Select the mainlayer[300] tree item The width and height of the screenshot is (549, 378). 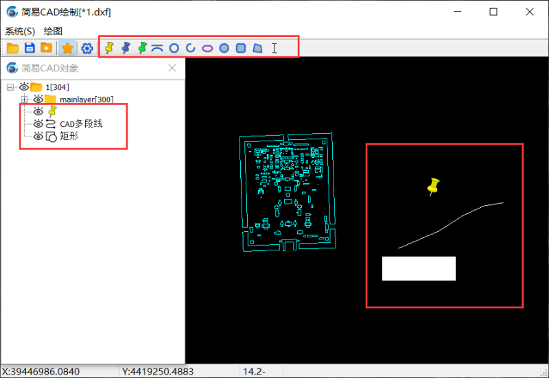click(x=86, y=99)
